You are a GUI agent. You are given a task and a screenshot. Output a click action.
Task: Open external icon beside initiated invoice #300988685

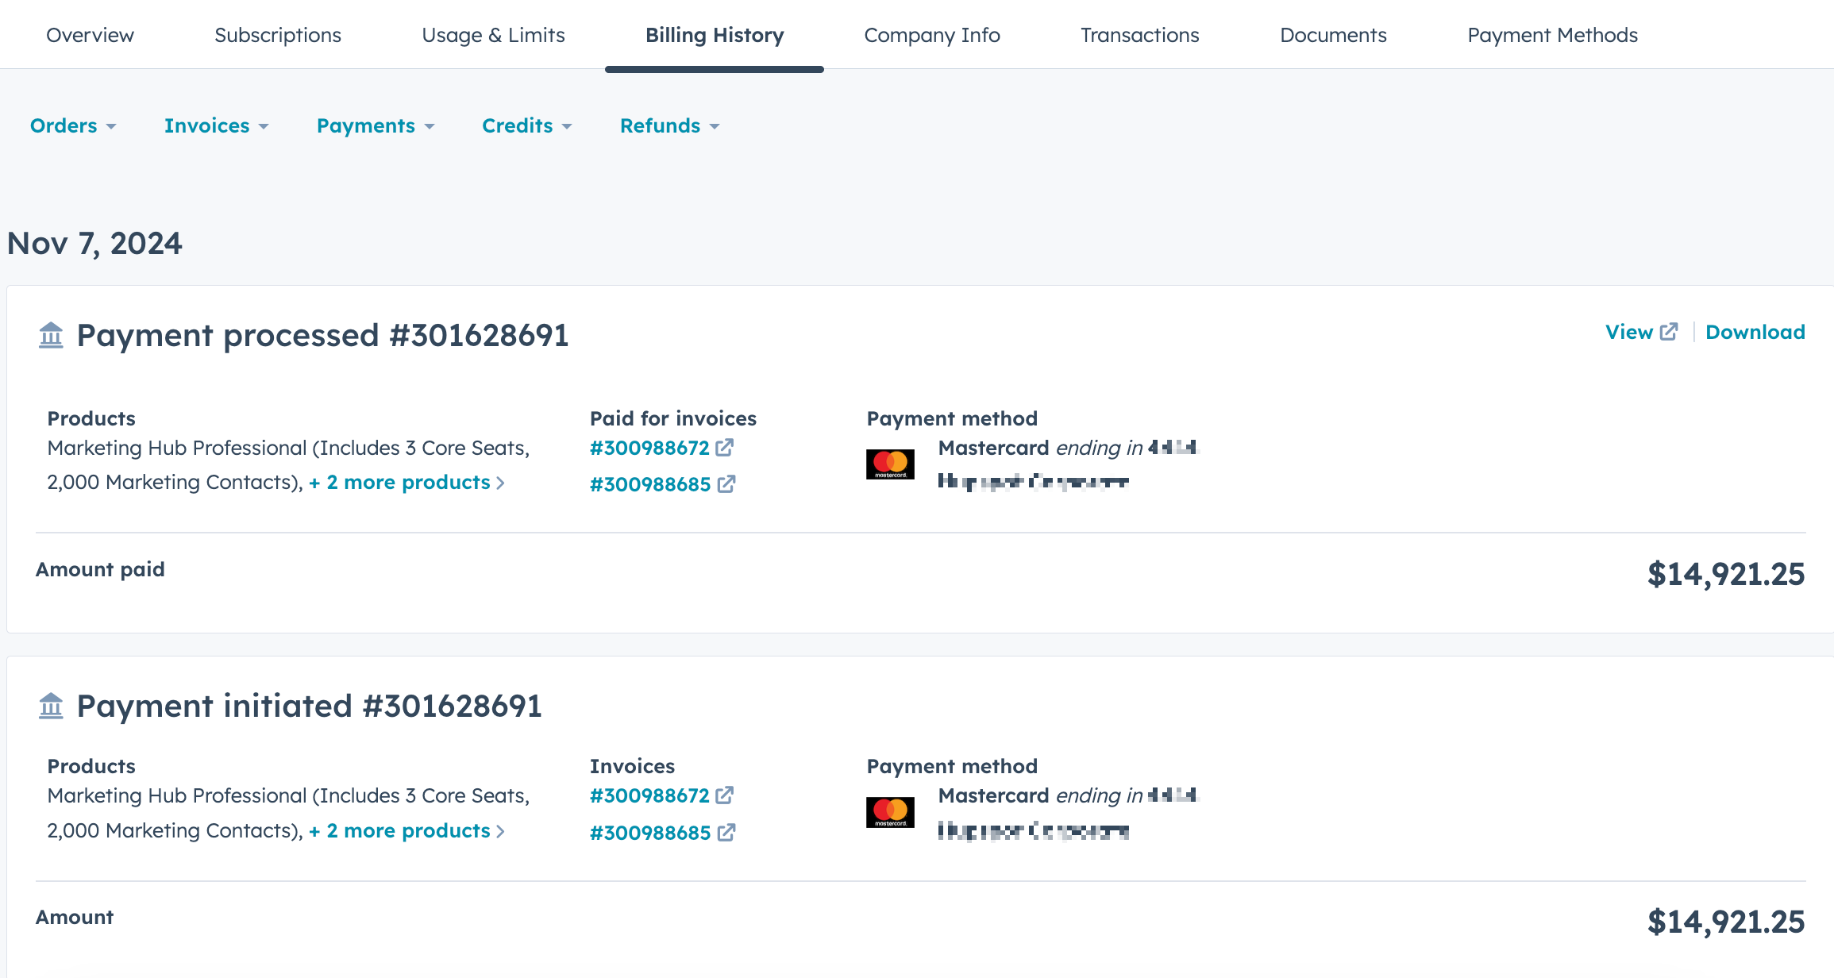click(x=726, y=833)
